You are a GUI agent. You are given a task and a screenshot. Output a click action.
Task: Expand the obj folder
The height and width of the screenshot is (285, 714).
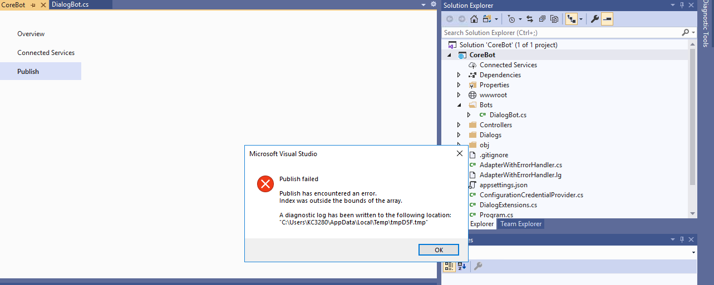pos(459,145)
